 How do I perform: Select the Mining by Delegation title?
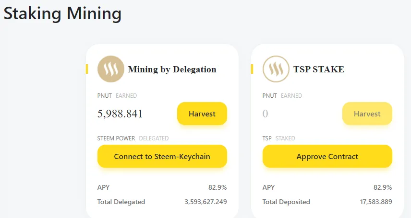click(172, 69)
